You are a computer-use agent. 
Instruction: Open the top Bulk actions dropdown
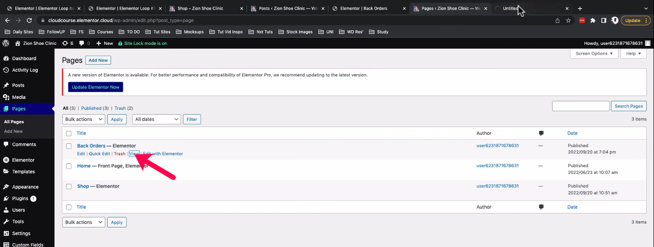coord(84,119)
